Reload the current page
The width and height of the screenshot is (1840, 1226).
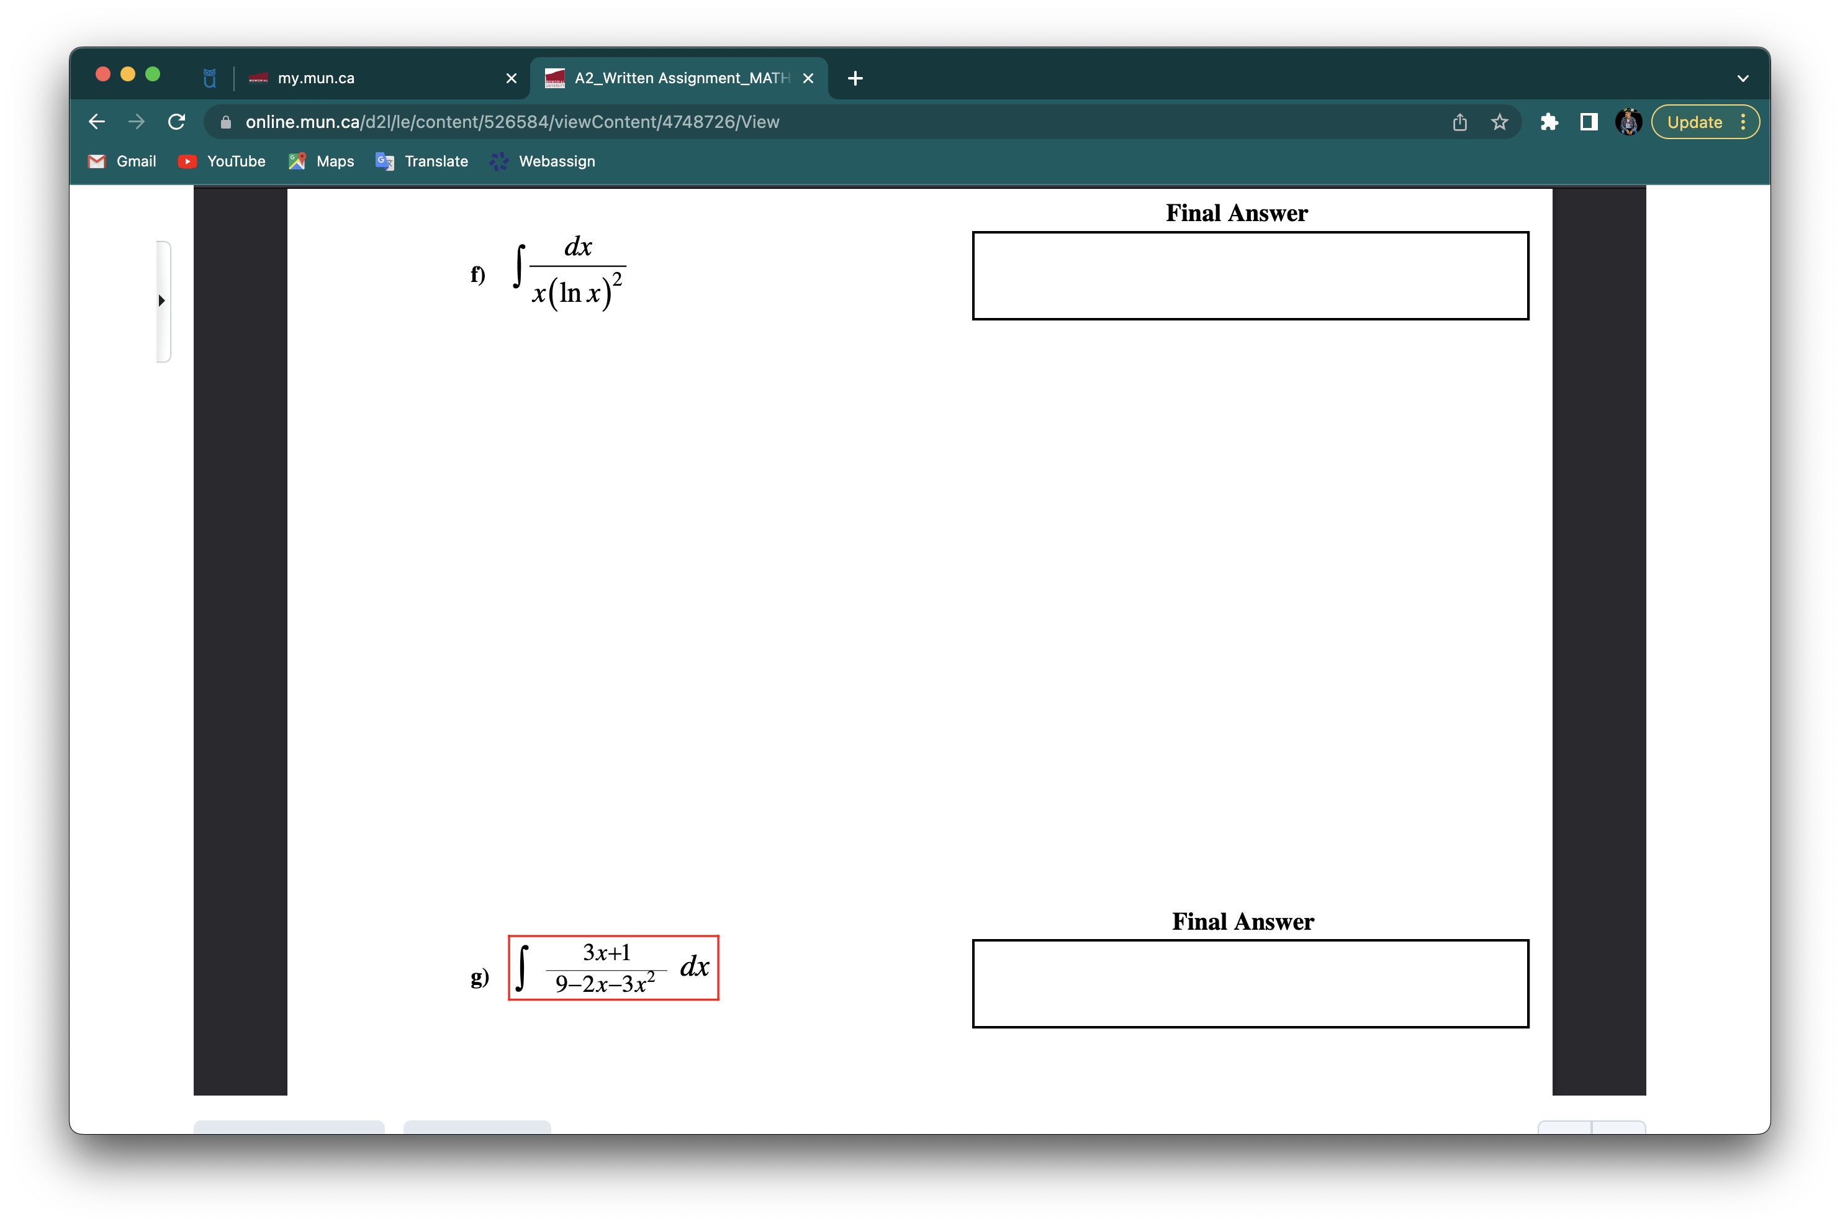coord(176,122)
